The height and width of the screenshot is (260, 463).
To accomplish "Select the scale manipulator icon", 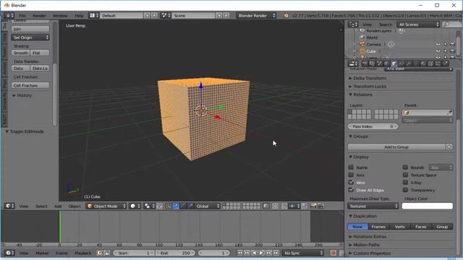I will (x=190, y=206).
